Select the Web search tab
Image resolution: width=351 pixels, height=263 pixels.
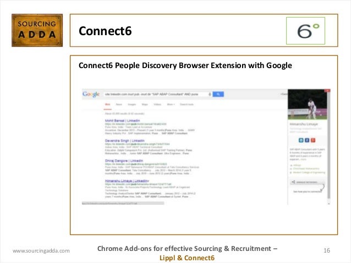108,104
